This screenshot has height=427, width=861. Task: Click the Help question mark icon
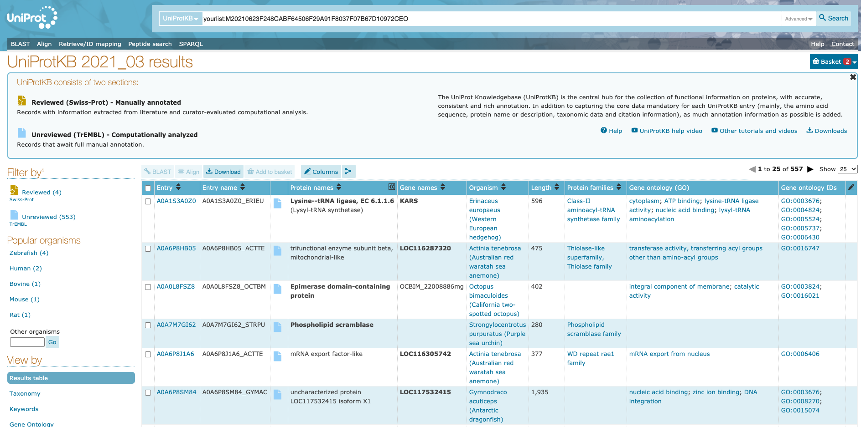[x=604, y=131]
